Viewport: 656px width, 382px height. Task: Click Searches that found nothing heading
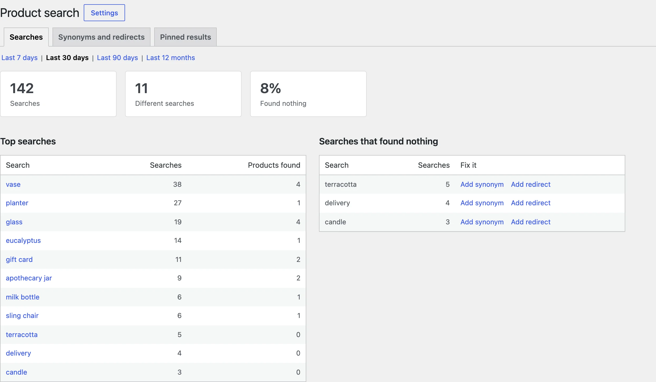(x=378, y=141)
